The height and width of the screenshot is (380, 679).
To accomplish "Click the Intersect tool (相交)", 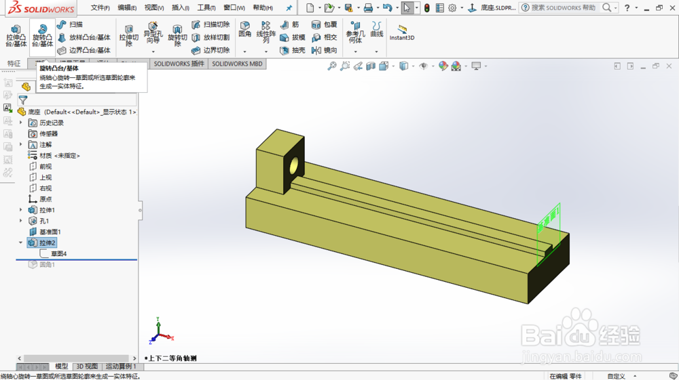I will (x=325, y=37).
